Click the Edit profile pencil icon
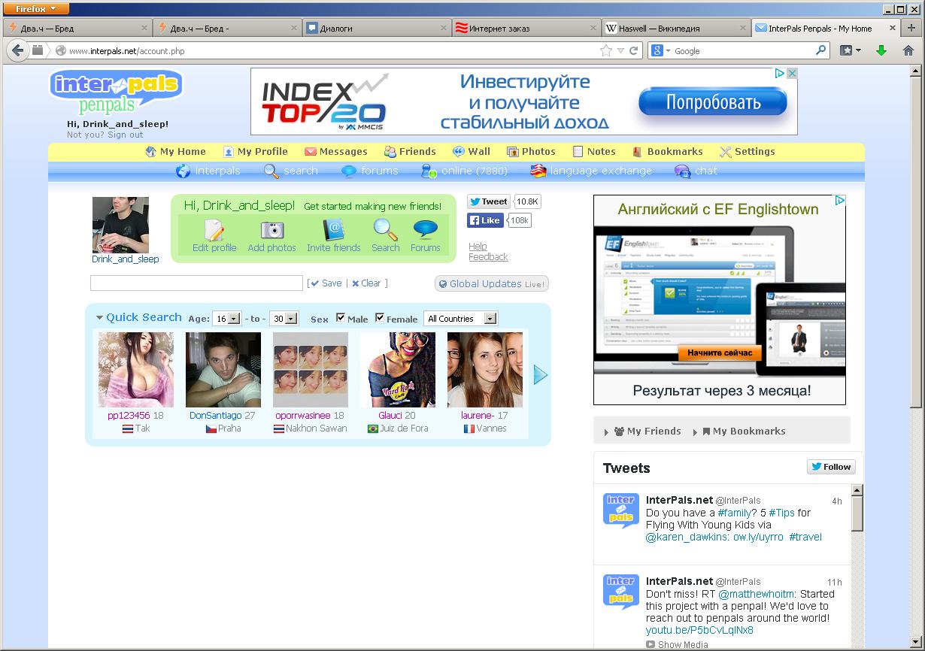 coord(214,230)
